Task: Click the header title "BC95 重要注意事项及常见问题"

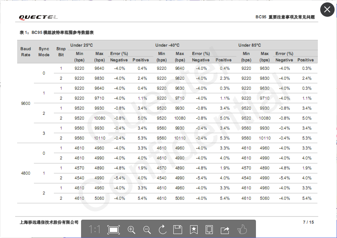Action: tap(285, 17)
